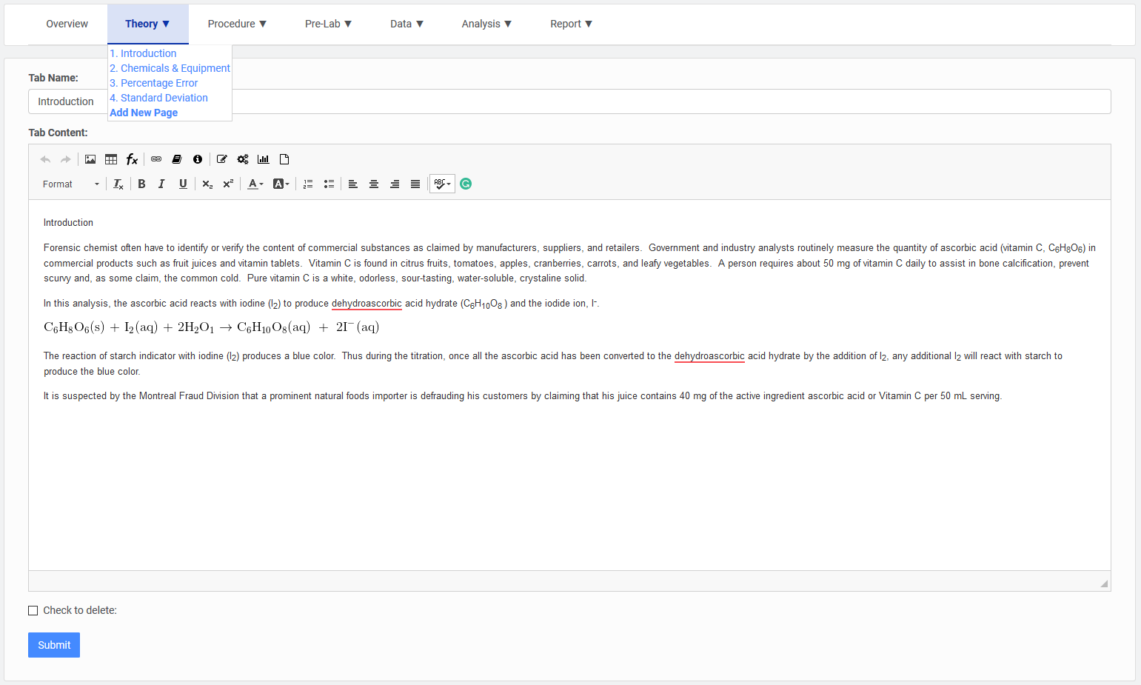1141x685 pixels.
Task: Expand the Theory menu
Action: click(x=147, y=24)
